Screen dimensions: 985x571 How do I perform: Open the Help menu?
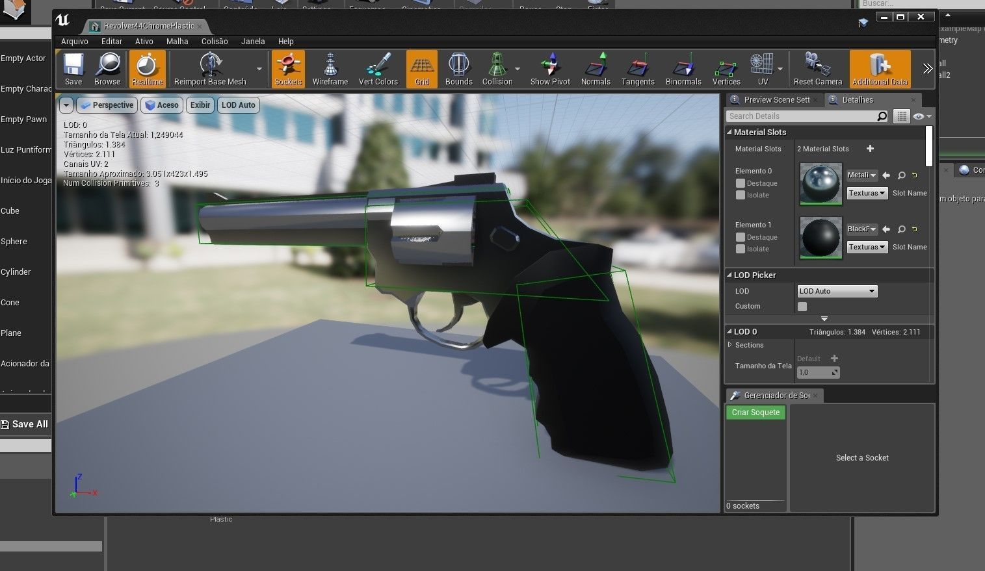pos(286,41)
